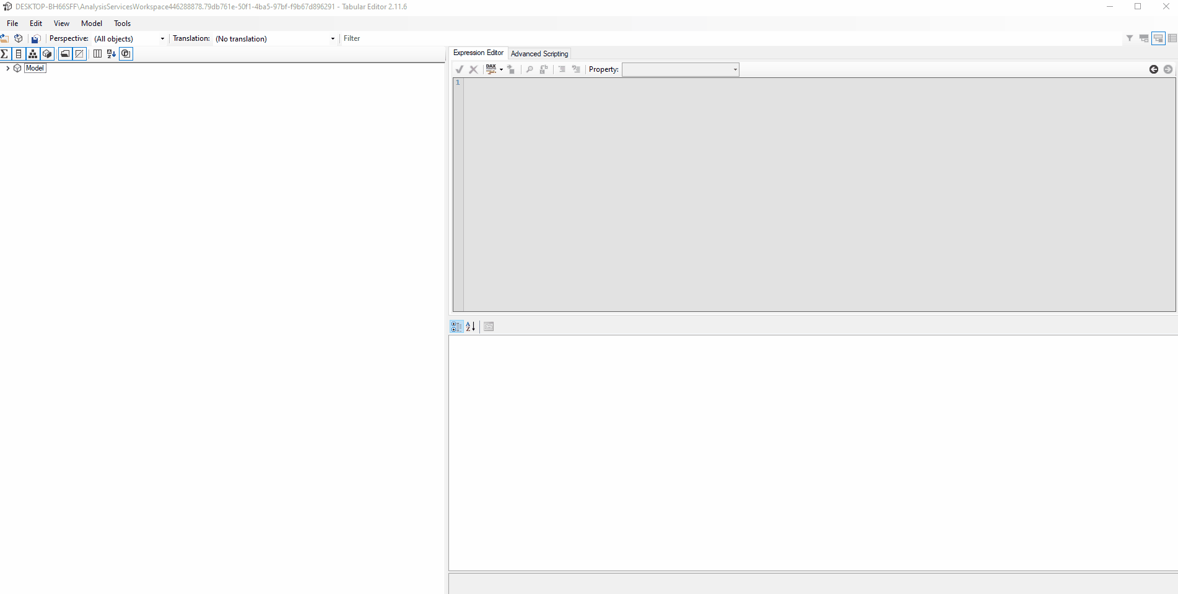Select the Model tree item
This screenshot has height=594, width=1178.
click(35, 68)
